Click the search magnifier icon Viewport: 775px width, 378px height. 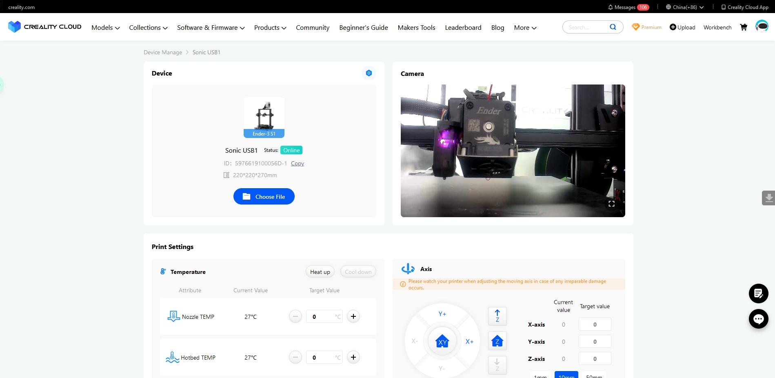tap(613, 27)
